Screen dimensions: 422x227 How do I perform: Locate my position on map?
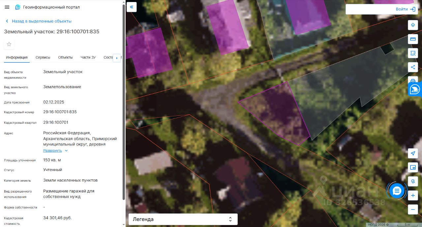(x=413, y=153)
